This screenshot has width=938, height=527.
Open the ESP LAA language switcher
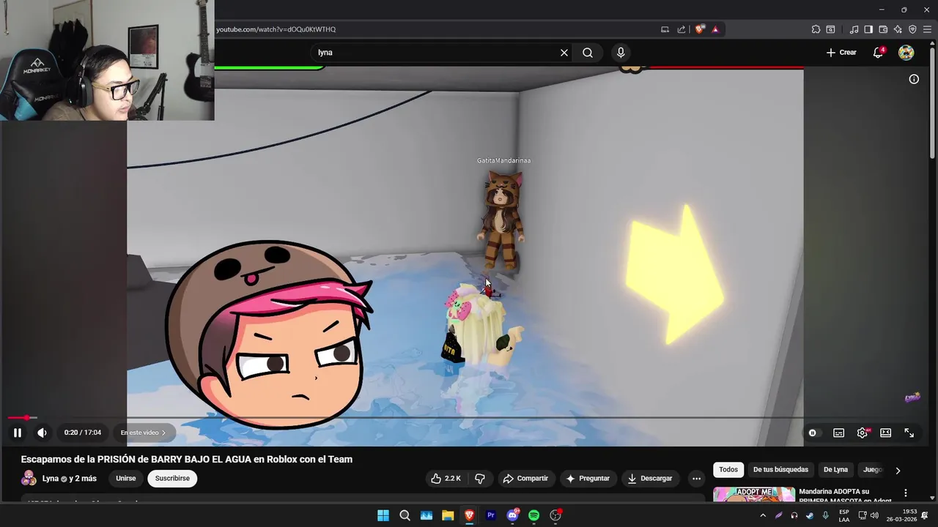[x=844, y=515]
